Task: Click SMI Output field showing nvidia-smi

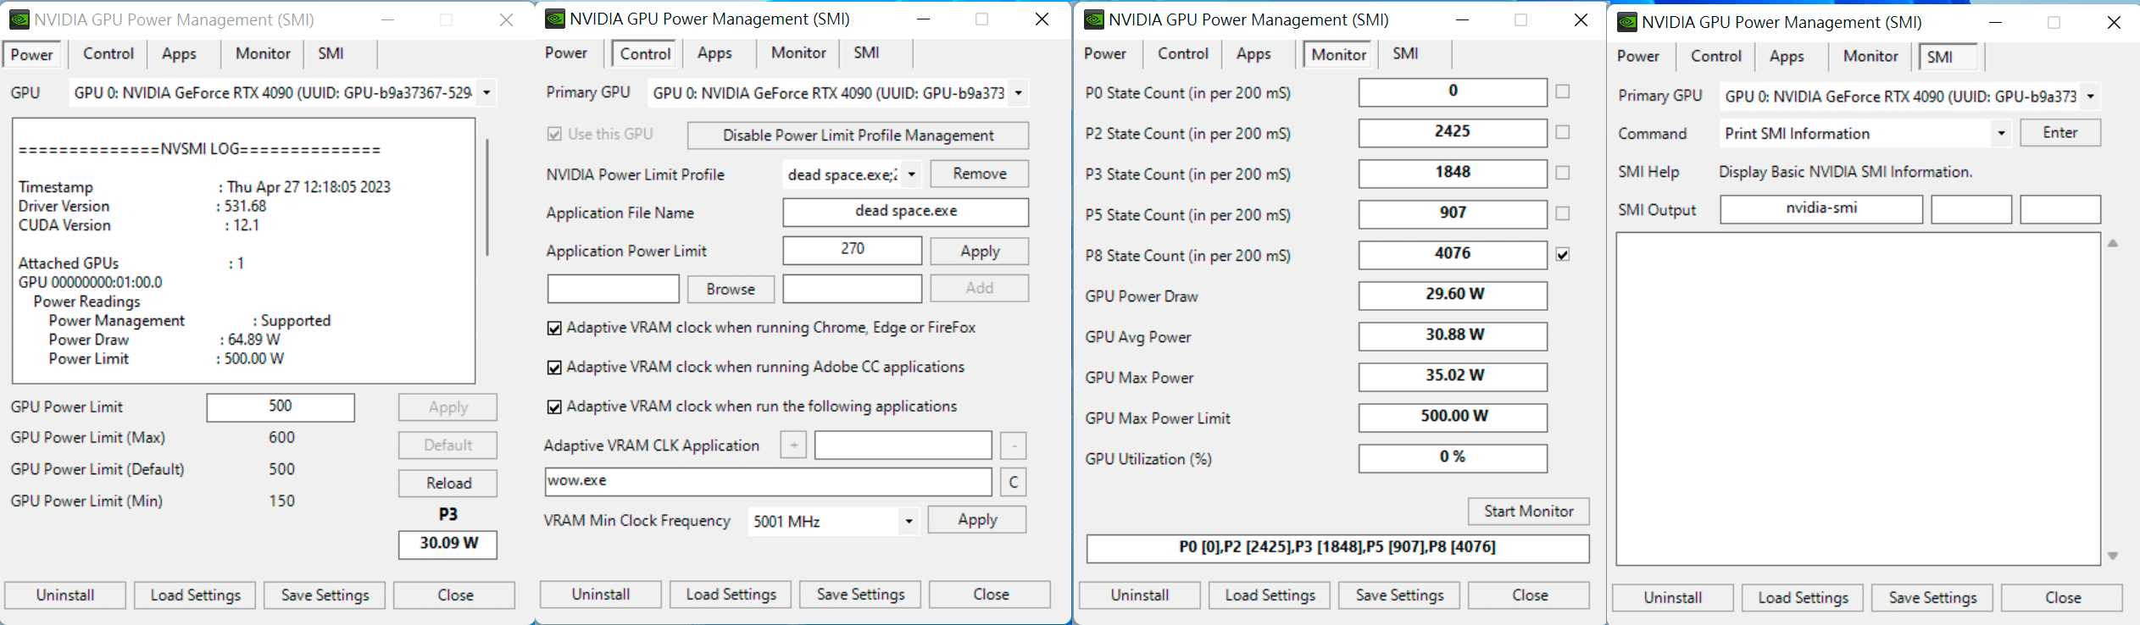Action: coord(1821,209)
